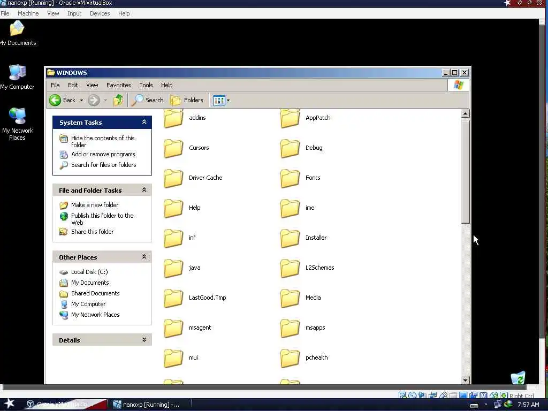Go to Shared Documents link
This screenshot has width=548, height=411.
tap(95, 293)
